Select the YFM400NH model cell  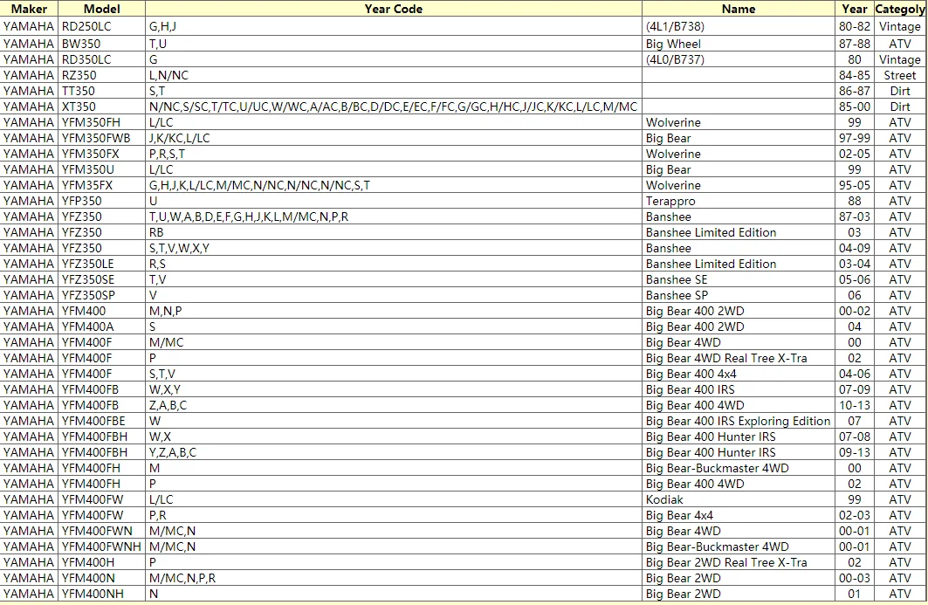[102, 593]
